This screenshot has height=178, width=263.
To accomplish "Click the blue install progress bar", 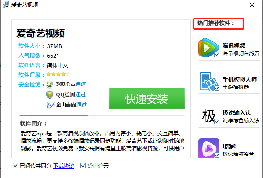I will coord(54,115).
